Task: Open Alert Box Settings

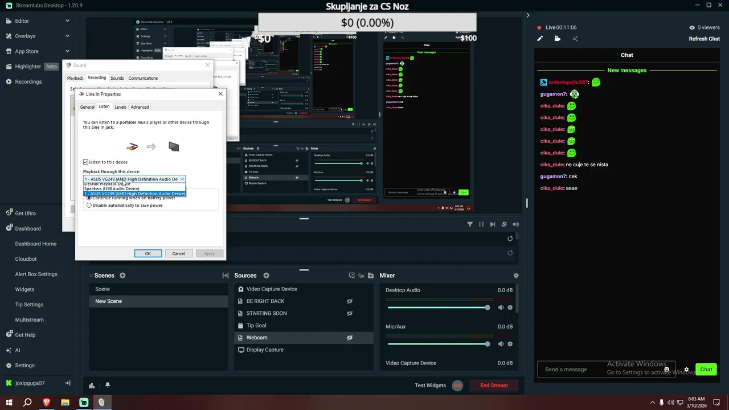Action: pyautogui.click(x=36, y=274)
